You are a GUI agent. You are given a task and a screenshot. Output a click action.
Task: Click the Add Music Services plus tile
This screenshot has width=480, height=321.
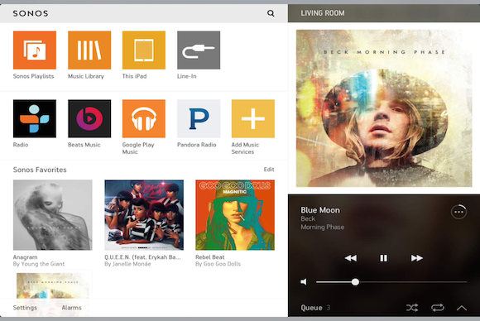point(253,119)
